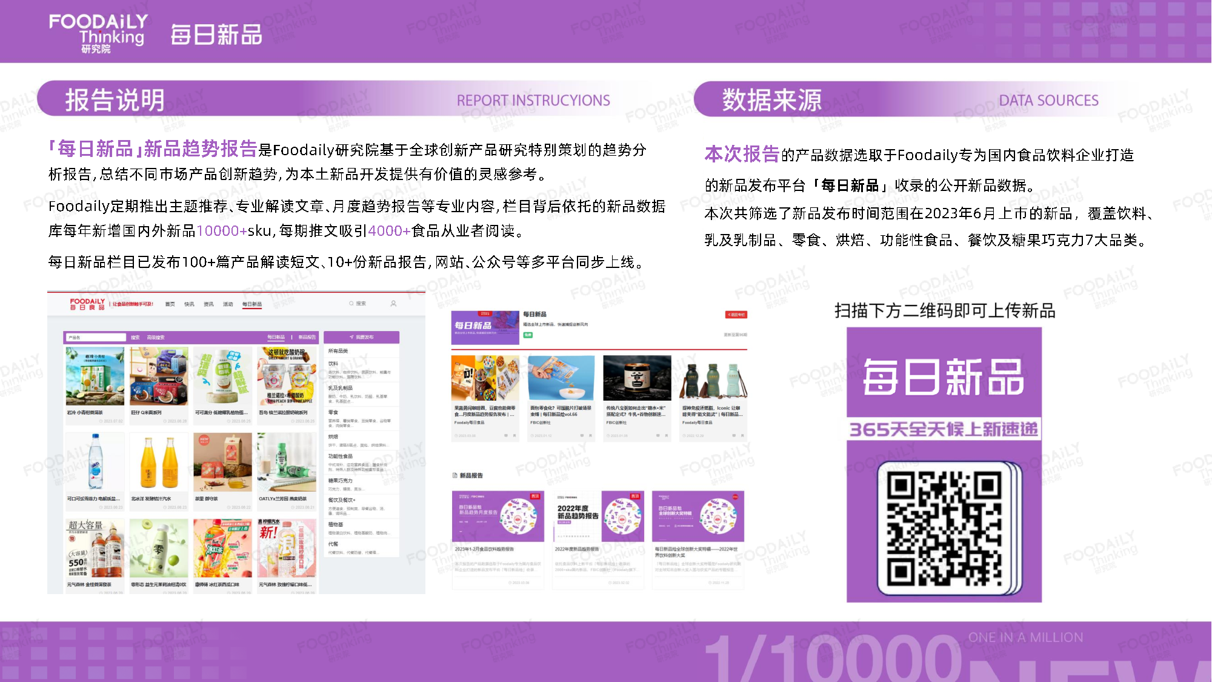Open the 活动 navigation item

coord(228,304)
